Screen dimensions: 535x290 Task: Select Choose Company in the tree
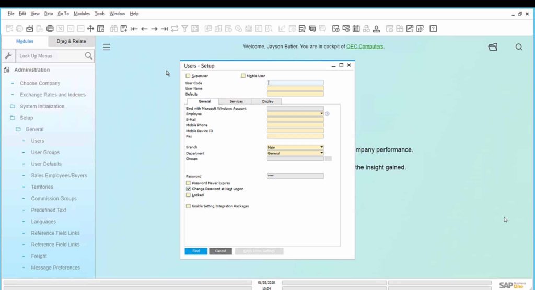tap(40, 83)
